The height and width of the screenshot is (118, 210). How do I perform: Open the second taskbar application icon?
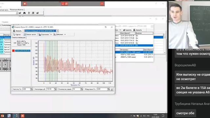(x=9, y=116)
